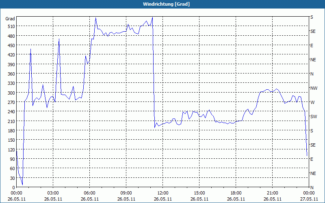Select the 26.05.11 date under 18:00

pyautogui.click(x=236, y=199)
